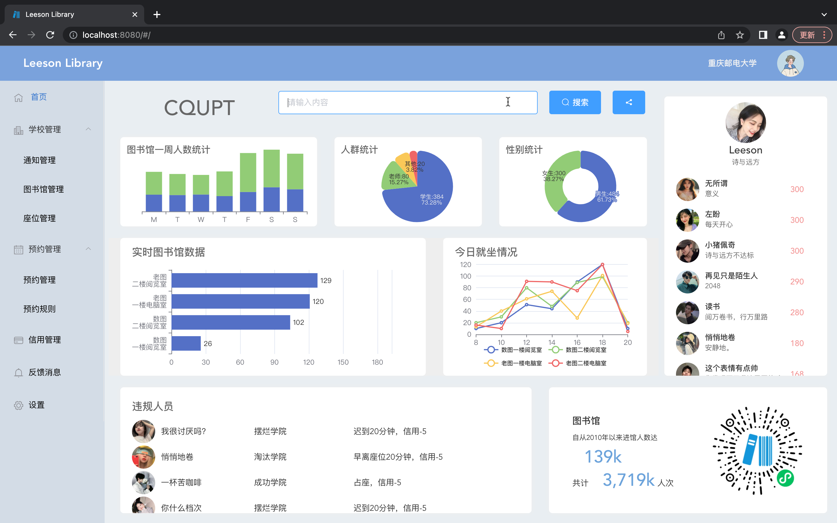Collapse the 预约管理 section chevron

[x=89, y=249]
